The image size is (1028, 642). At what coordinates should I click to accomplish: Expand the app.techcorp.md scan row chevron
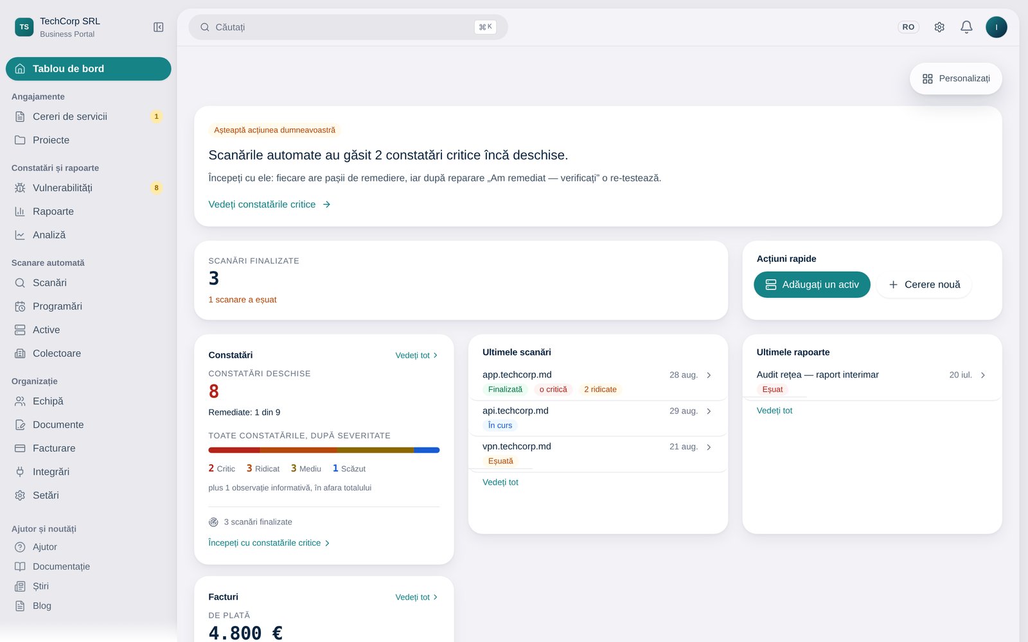pos(709,375)
